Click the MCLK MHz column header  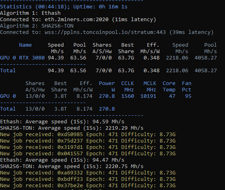[x=150, y=87]
